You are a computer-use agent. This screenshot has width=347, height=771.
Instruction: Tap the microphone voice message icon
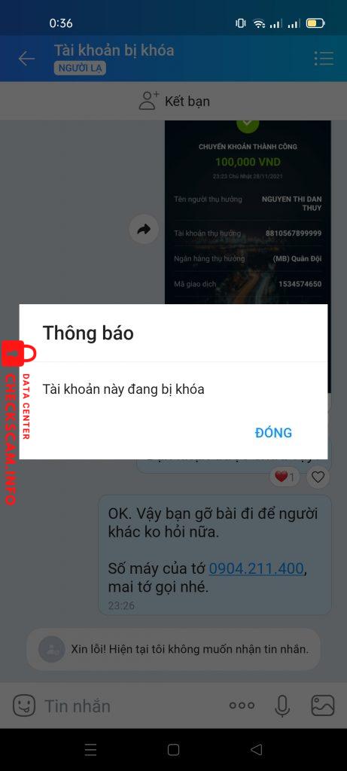coord(282,705)
